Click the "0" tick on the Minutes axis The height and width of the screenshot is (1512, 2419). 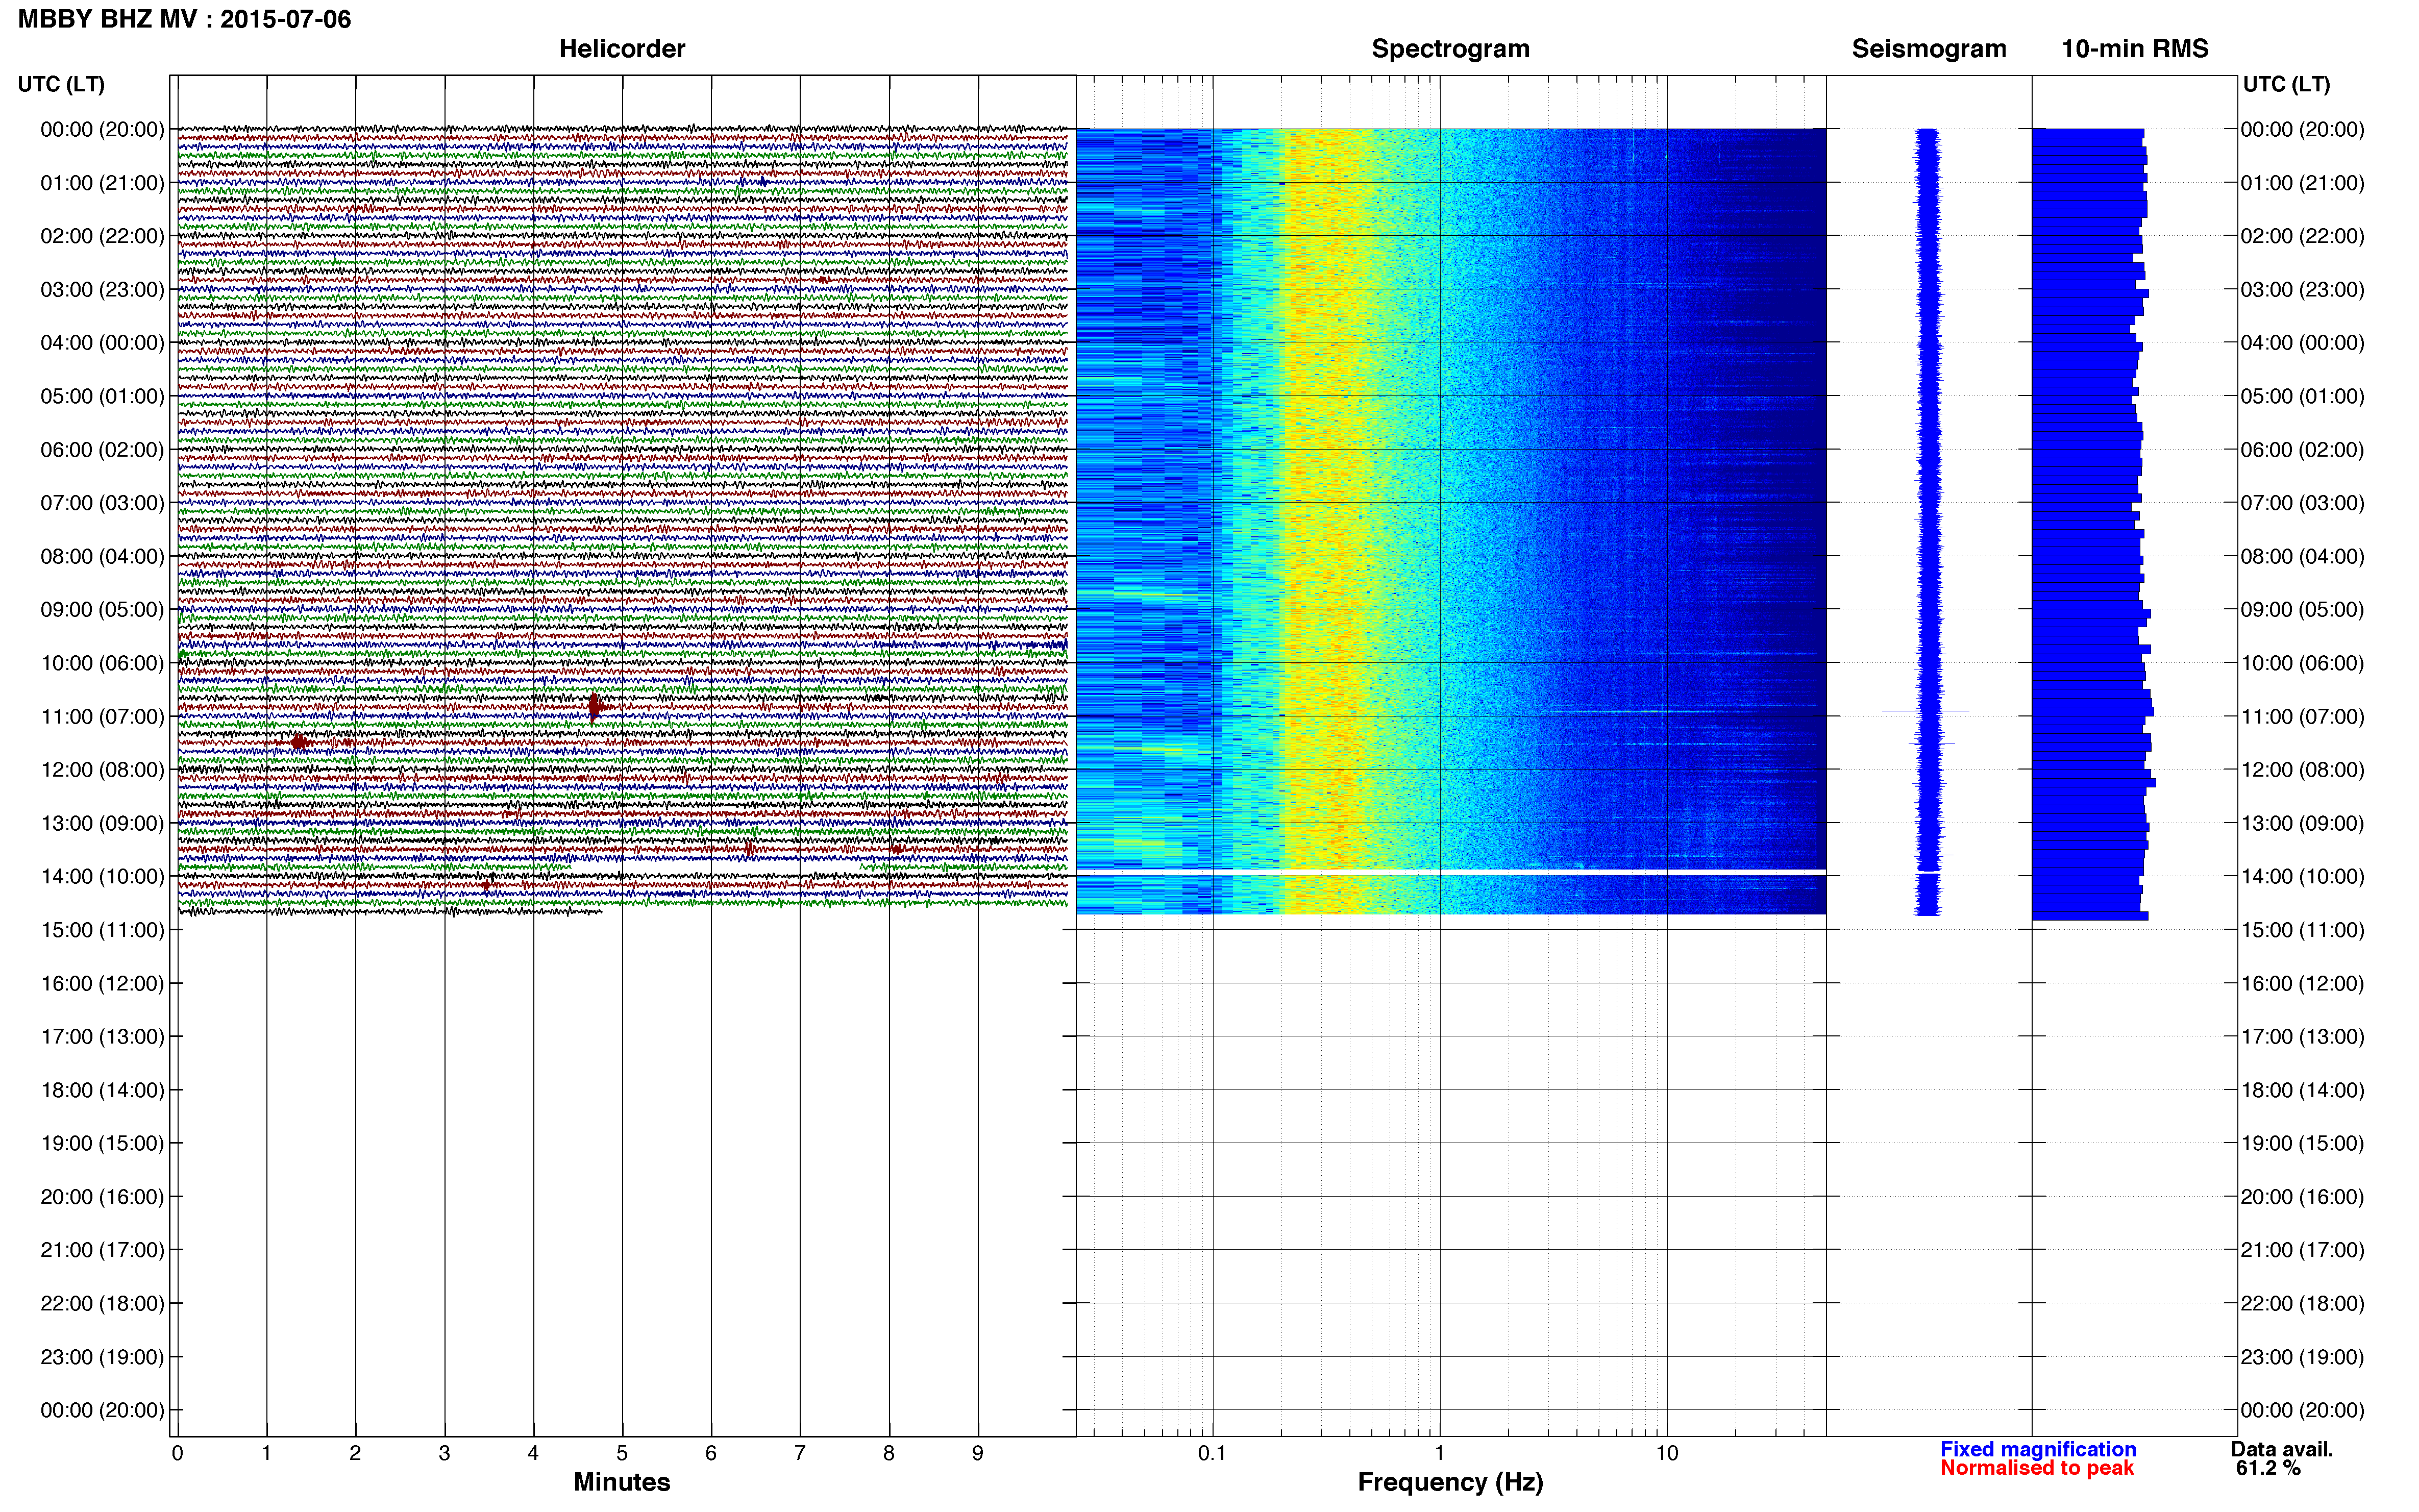click(x=177, y=1453)
